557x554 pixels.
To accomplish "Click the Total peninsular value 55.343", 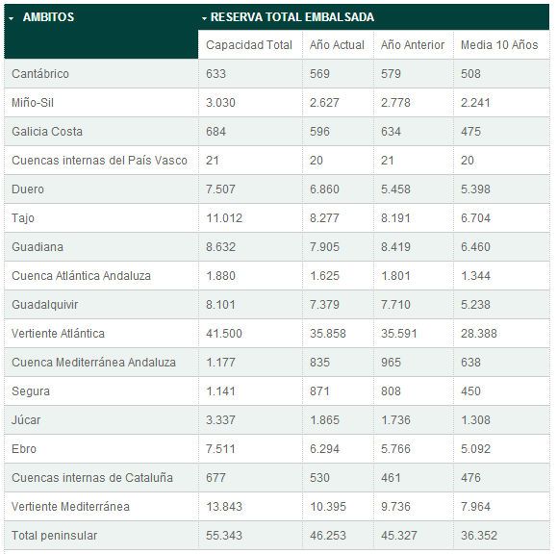I will click(x=224, y=536).
